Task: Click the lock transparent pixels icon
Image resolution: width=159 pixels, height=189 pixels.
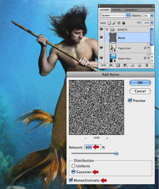Action: click(109, 23)
